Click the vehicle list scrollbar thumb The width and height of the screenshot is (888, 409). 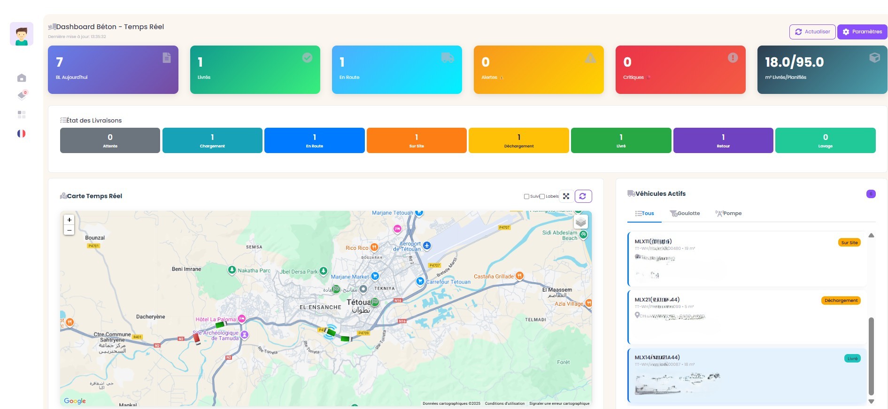pos(871,356)
